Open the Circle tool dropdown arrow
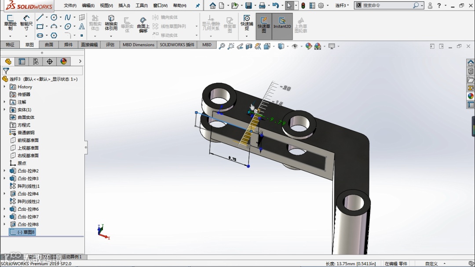This screenshot has width=475, height=267. pyautogui.click(x=60, y=18)
